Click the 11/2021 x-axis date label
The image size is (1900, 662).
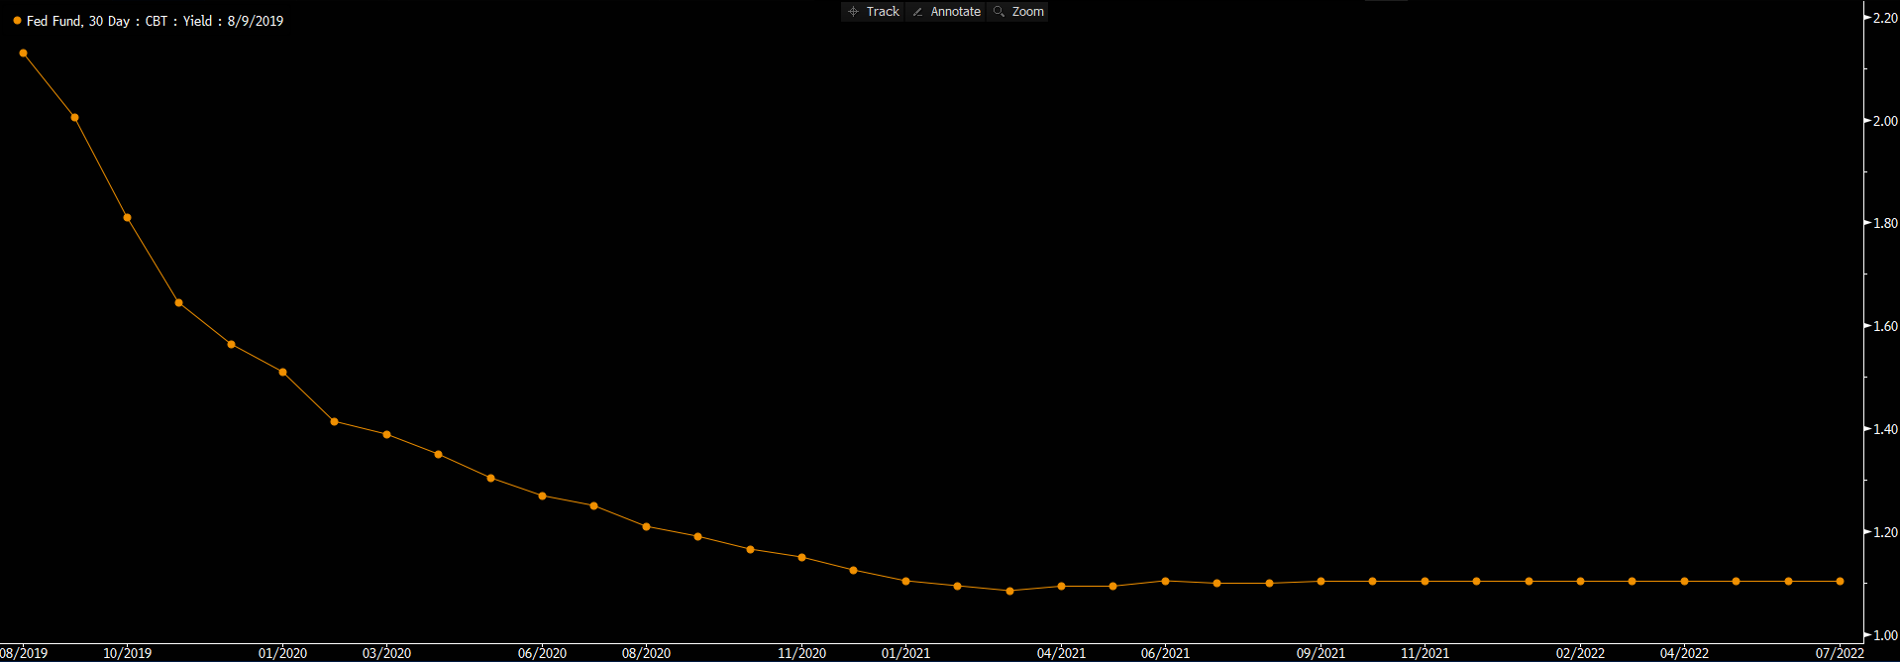point(1425,653)
